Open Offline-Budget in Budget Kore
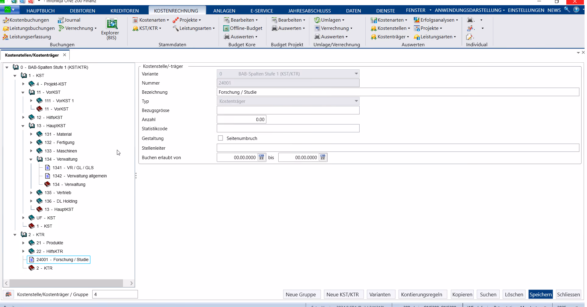This screenshot has width=587, height=307. (x=243, y=28)
